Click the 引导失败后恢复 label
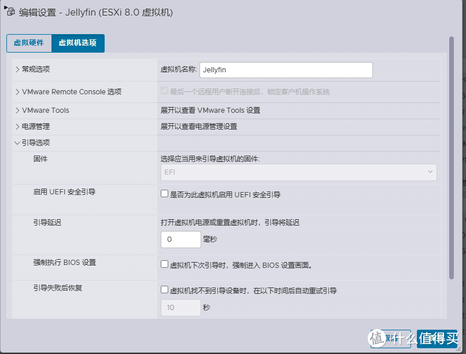Viewport: 466px width, 354px height. (x=58, y=288)
